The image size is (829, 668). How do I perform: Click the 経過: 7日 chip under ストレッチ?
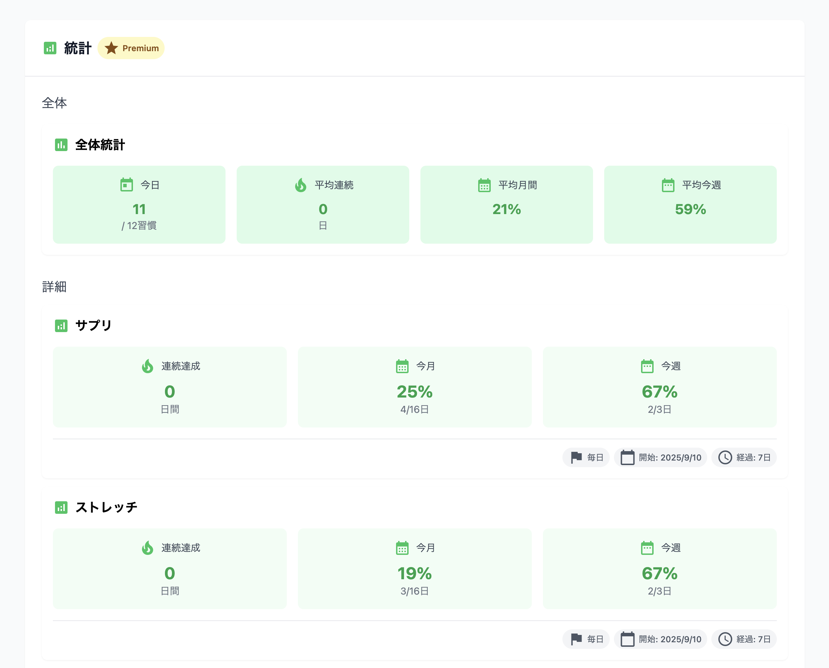click(x=744, y=639)
